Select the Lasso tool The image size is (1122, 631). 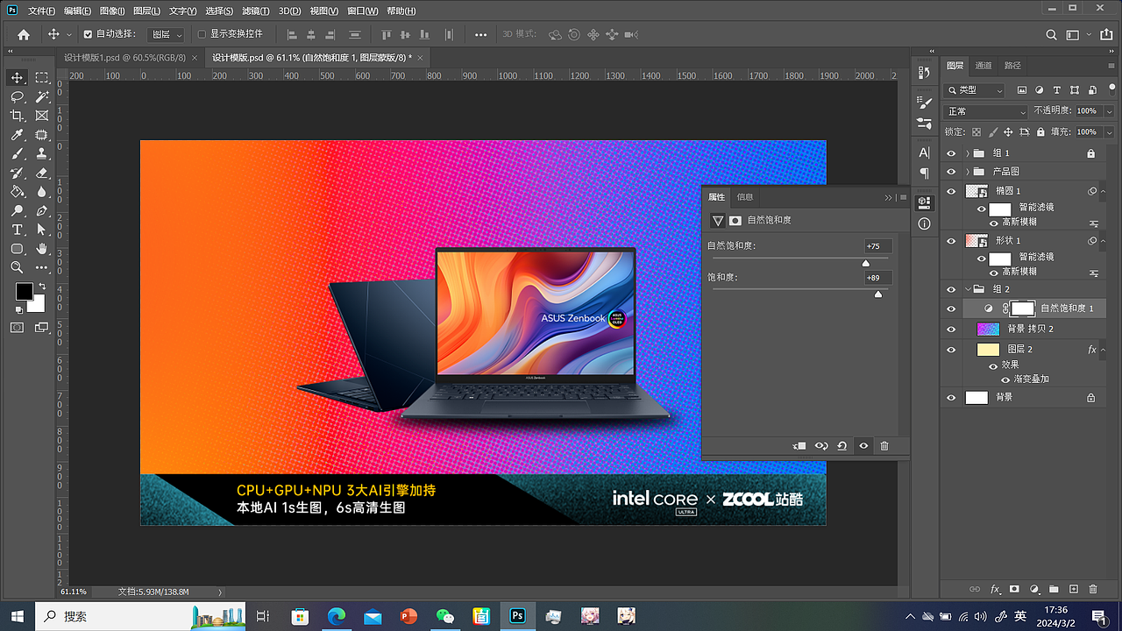click(17, 96)
